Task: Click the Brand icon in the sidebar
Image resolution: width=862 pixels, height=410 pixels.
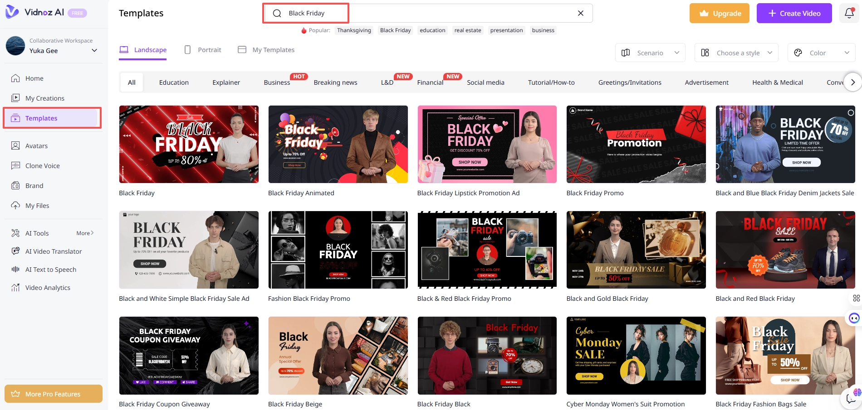Action: coord(16,185)
